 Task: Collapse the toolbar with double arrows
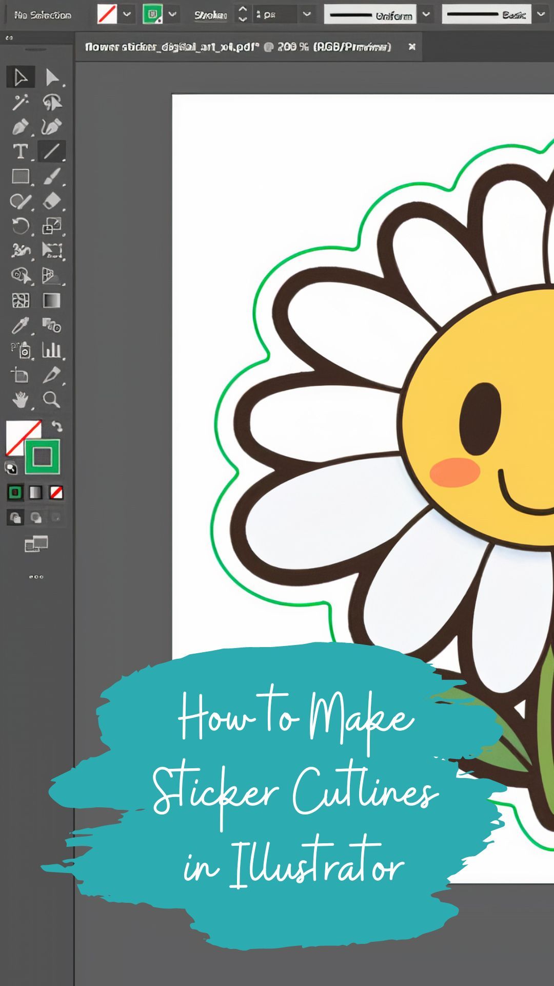[9, 37]
